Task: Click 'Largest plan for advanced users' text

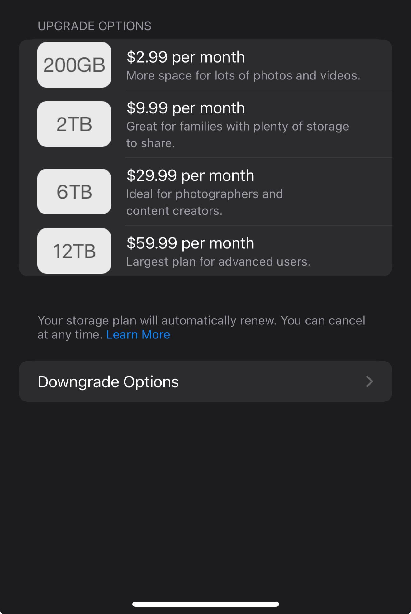Action: tap(218, 262)
